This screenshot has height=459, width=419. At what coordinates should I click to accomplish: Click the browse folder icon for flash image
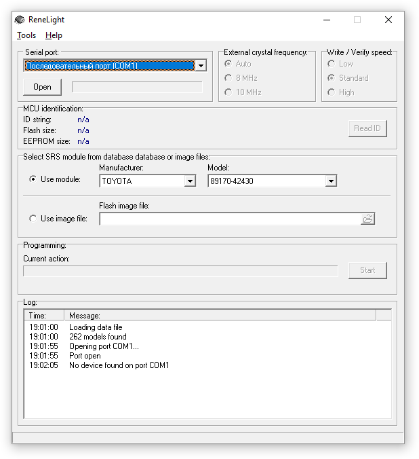(x=367, y=219)
